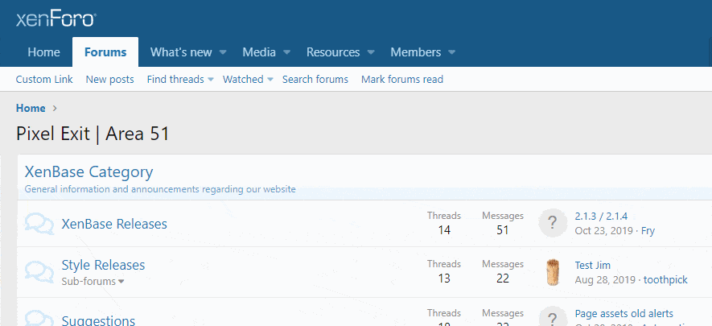Expand the Media menu arrow
The width and height of the screenshot is (712, 326).
(286, 52)
